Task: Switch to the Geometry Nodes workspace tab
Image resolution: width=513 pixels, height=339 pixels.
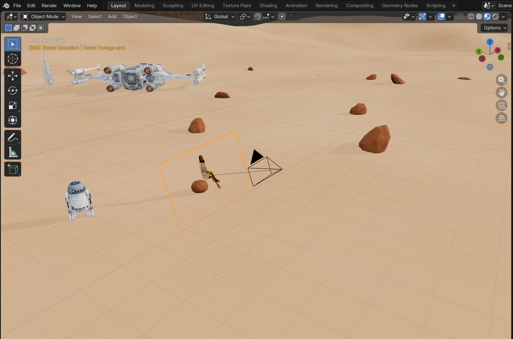Action: click(x=400, y=5)
